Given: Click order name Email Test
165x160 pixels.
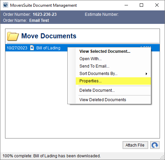Looking at the screenshot, I should [x=39, y=21].
